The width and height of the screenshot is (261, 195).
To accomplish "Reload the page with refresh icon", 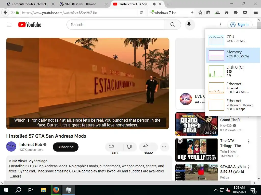I will click(141, 13).
